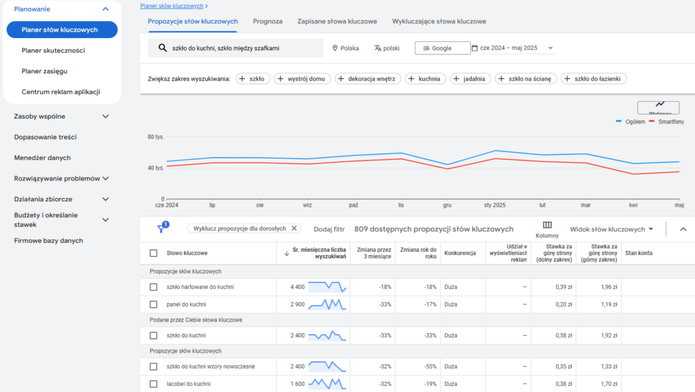The height and width of the screenshot is (392, 695).
Task: Click the '1,96 zł' upper bid value
Action: 609,287
